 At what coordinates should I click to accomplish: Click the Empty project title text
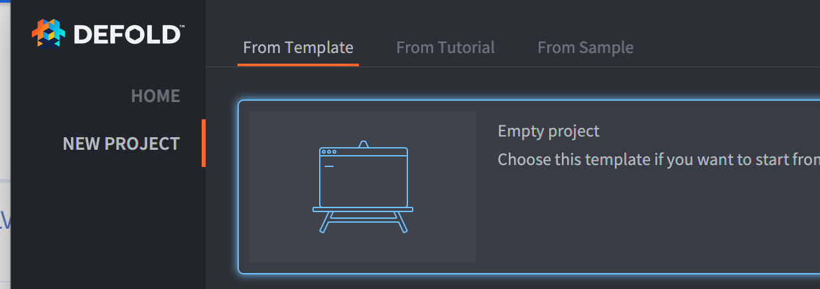548,131
